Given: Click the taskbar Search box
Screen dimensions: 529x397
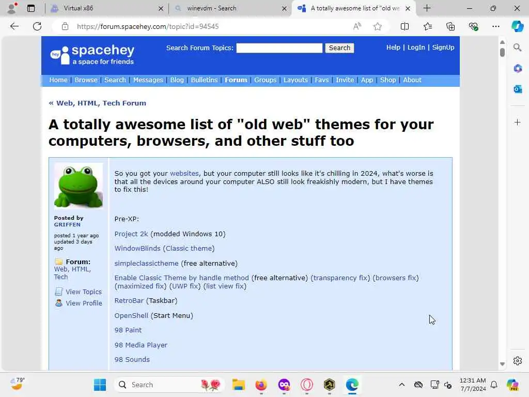Looking at the screenshot, I should [169, 385].
